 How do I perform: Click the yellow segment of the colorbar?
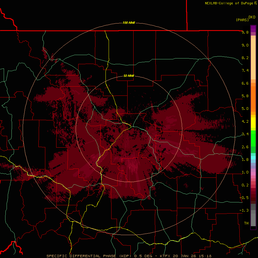[253, 123]
